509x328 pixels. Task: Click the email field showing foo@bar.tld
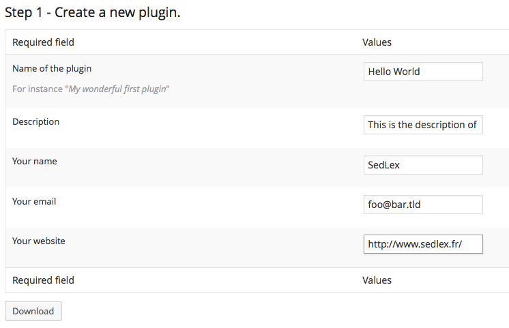423,205
